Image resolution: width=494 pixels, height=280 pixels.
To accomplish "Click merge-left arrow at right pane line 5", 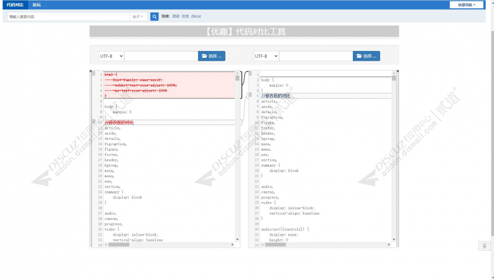I will click(250, 95).
